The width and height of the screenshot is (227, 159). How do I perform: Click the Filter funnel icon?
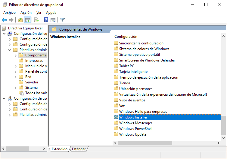[62, 20]
